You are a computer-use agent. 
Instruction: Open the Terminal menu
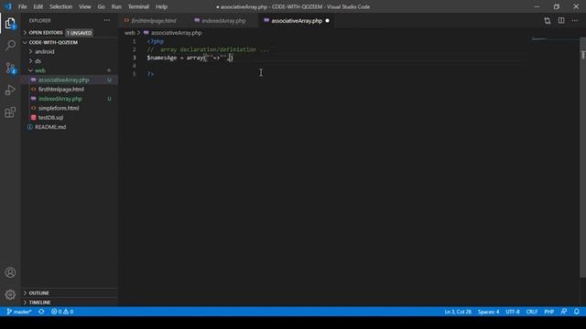click(138, 6)
